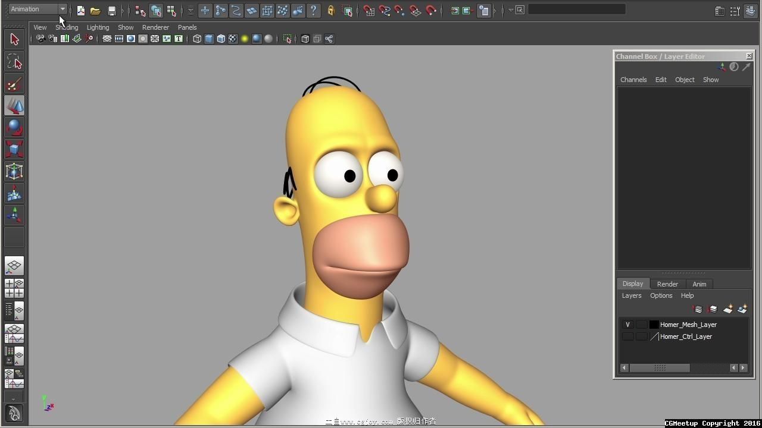Use all lights yellow sphere icon

click(x=245, y=39)
